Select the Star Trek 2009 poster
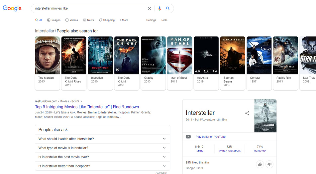The height and width of the screenshot is (174, 316). tap(308, 55)
